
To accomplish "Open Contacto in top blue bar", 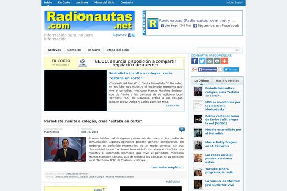I will point(127,2).
